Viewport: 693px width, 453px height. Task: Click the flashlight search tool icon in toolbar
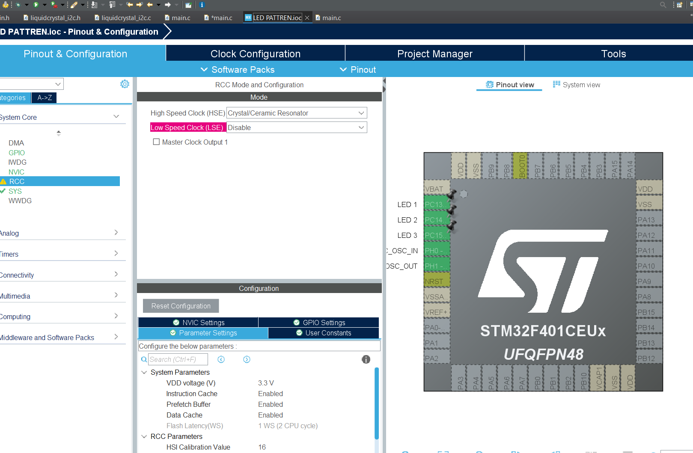click(x=74, y=5)
